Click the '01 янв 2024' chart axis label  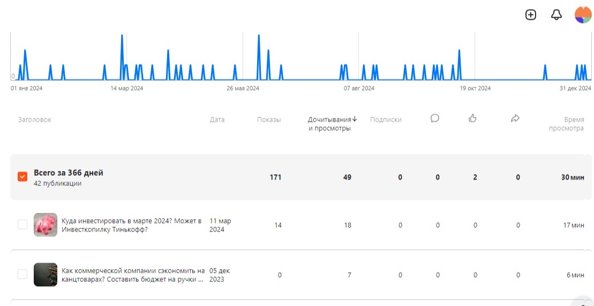coord(27,88)
